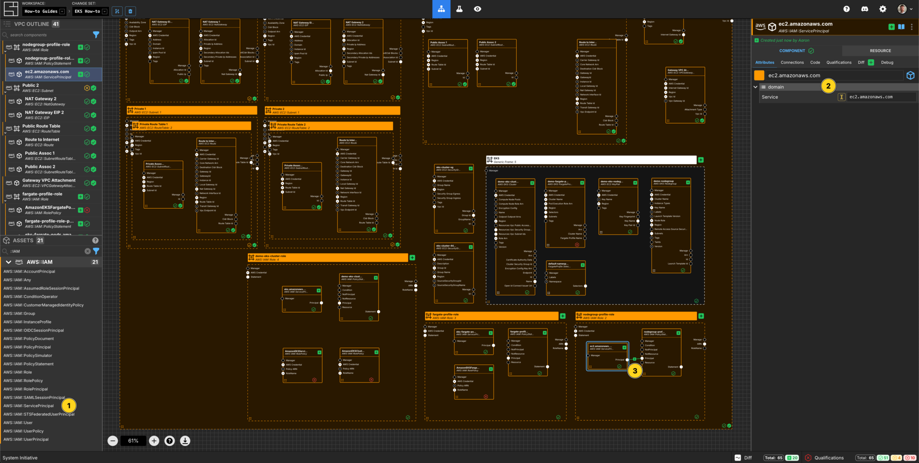Zoom in the diagram with plus button
919x463 pixels.
point(154,441)
